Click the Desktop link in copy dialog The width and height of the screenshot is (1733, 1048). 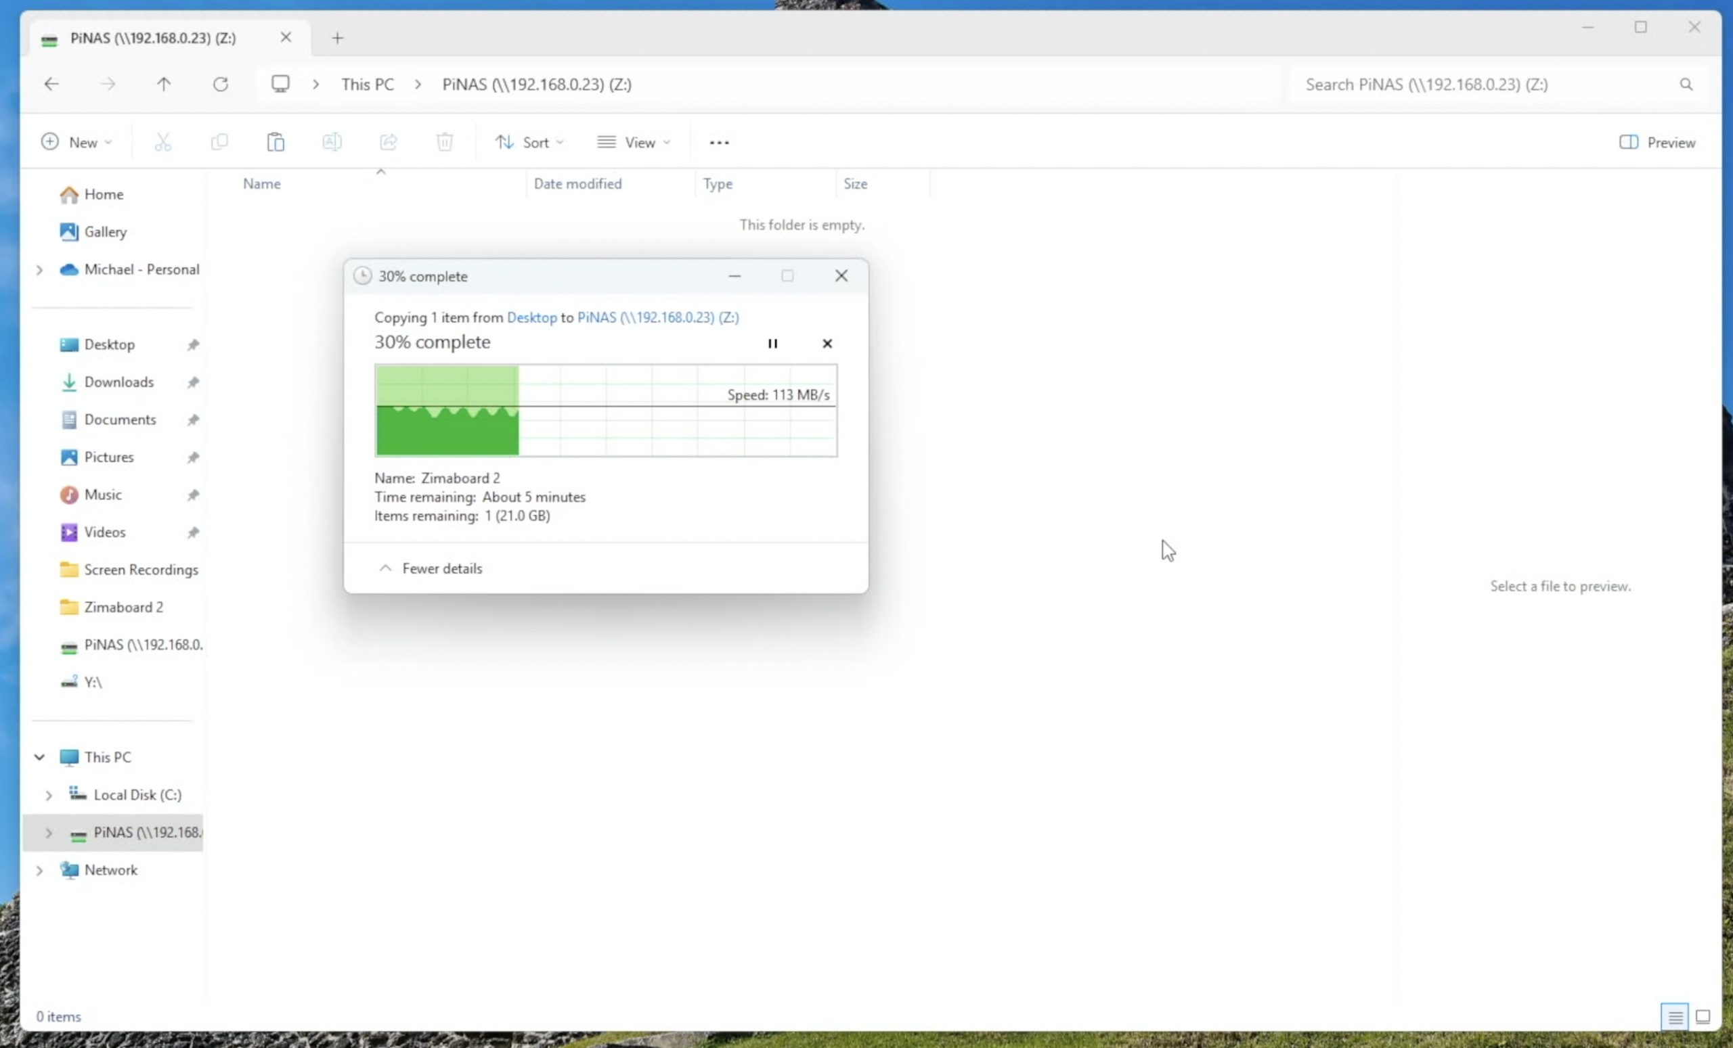[x=531, y=317]
